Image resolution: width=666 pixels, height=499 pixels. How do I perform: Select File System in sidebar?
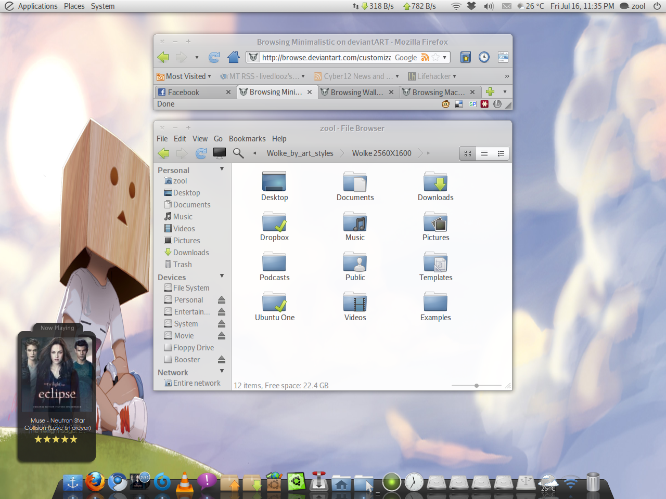[x=187, y=288]
